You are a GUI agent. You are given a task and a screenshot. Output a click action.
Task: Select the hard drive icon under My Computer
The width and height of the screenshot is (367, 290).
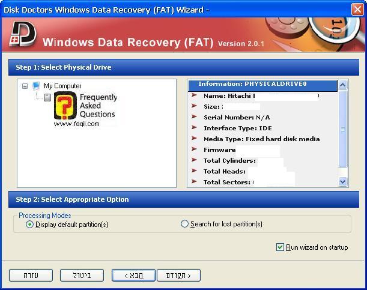point(47,97)
